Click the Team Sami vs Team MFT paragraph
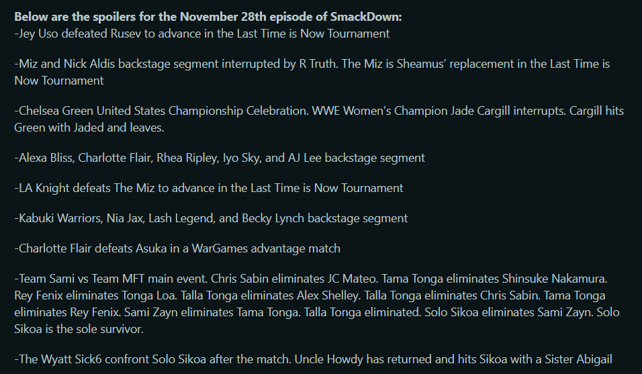Viewport: 642px width, 374px height. tap(317, 304)
